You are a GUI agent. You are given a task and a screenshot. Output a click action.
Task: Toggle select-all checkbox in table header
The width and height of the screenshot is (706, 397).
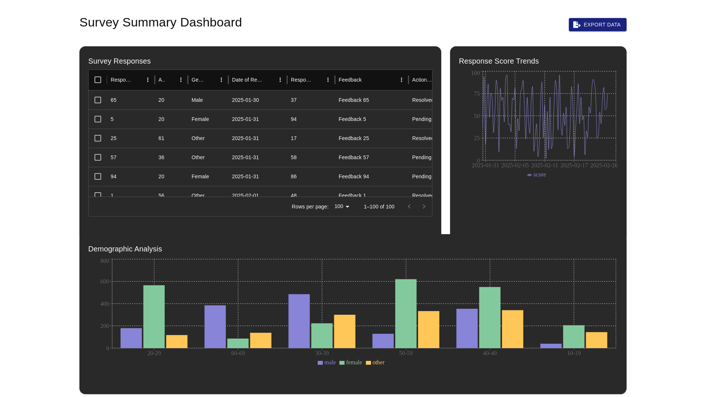98,80
